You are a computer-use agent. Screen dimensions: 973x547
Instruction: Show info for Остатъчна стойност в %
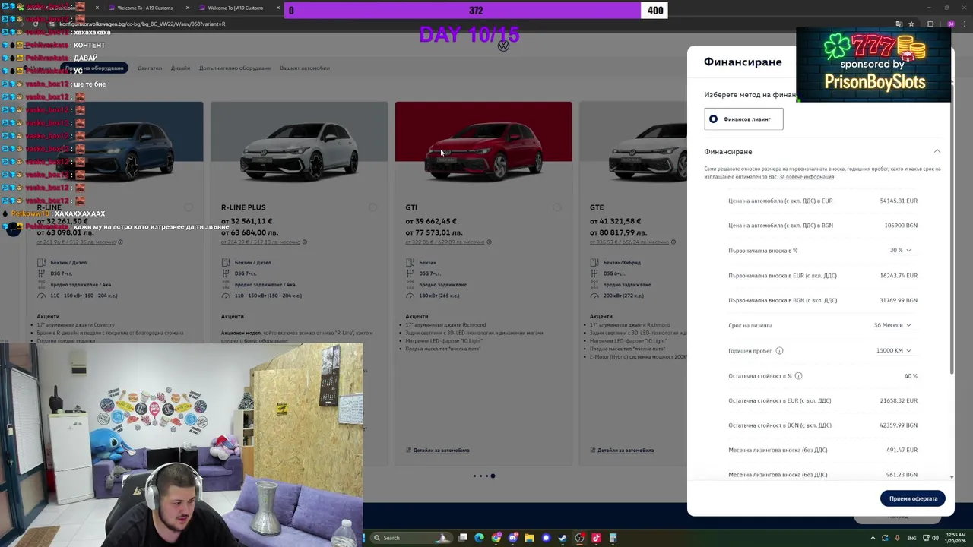coord(798,375)
